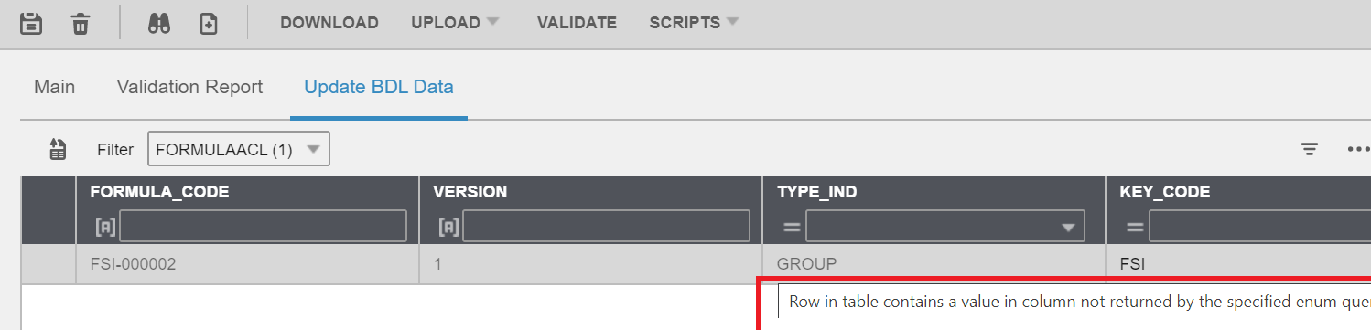Toggle FORMULA_CODE text match filter icon

coord(105,227)
